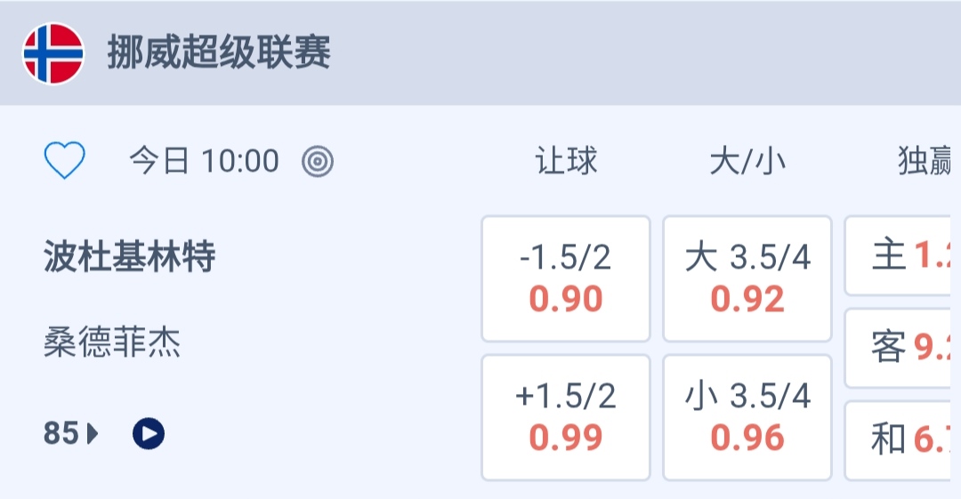The height and width of the screenshot is (499, 961).
Task: Play the match live video stream
Action: click(x=149, y=434)
